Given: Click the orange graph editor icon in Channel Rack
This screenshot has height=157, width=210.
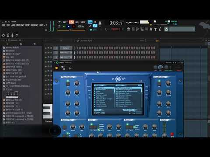Looking at the screenshot, I should [x=157, y=41].
